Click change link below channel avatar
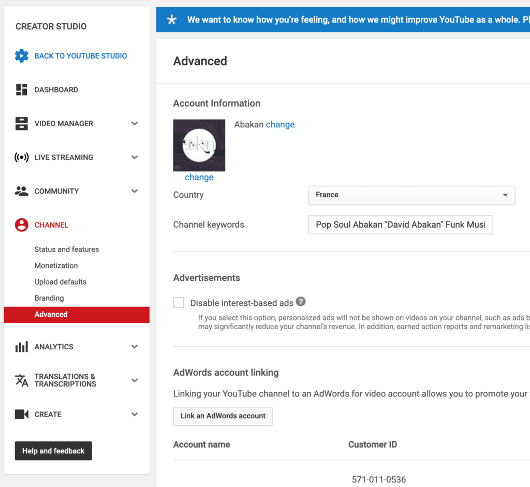The height and width of the screenshot is (487, 530). coord(199,177)
